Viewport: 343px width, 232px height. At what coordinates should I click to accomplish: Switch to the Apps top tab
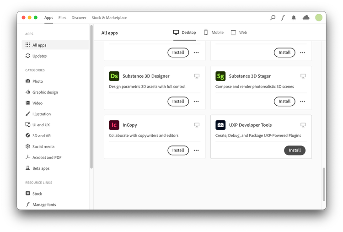pyautogui.click(x=48, y=18)
